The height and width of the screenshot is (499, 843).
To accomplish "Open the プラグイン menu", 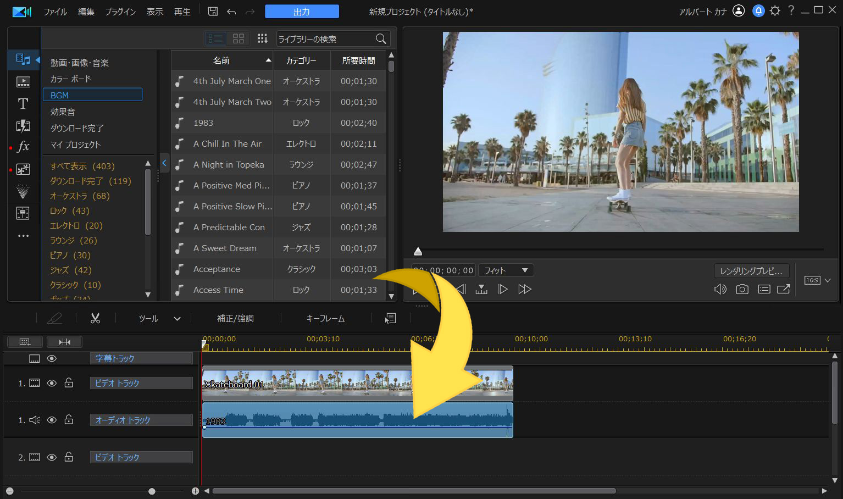I will pos(120,12).
